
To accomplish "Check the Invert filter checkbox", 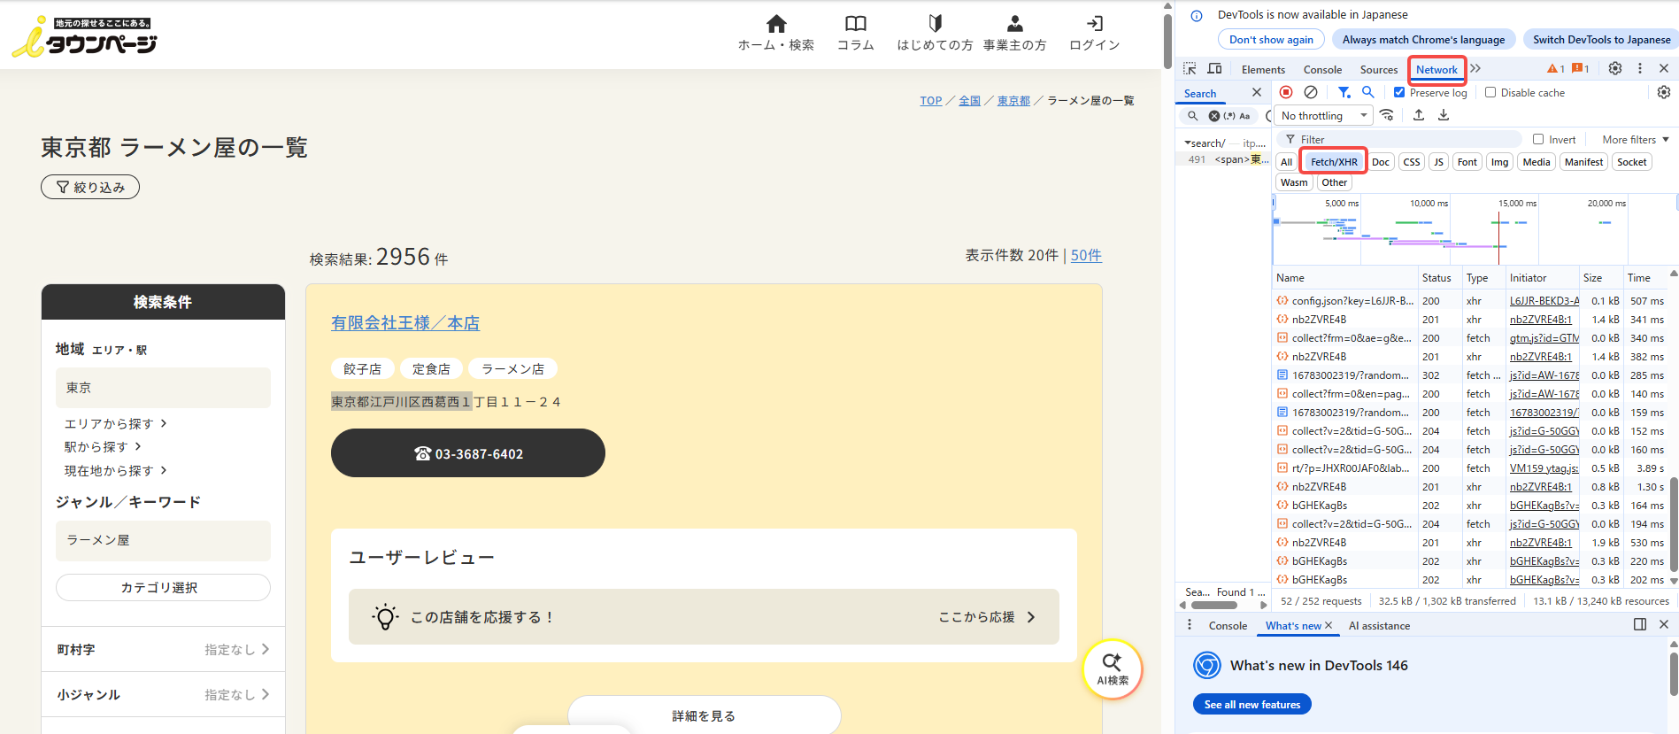I will click(1538, 139).
